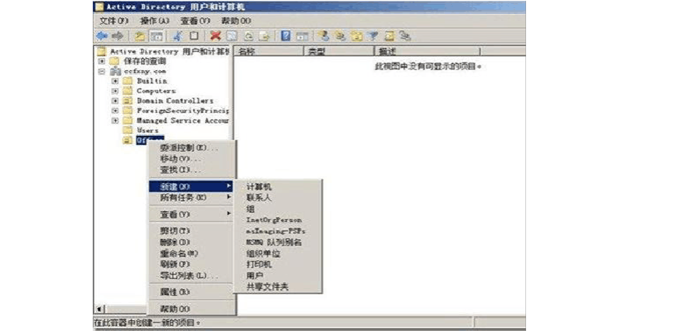Click the Create new user toolbar icon
This screenshot has height=331, width=696.
coord(323,36)
